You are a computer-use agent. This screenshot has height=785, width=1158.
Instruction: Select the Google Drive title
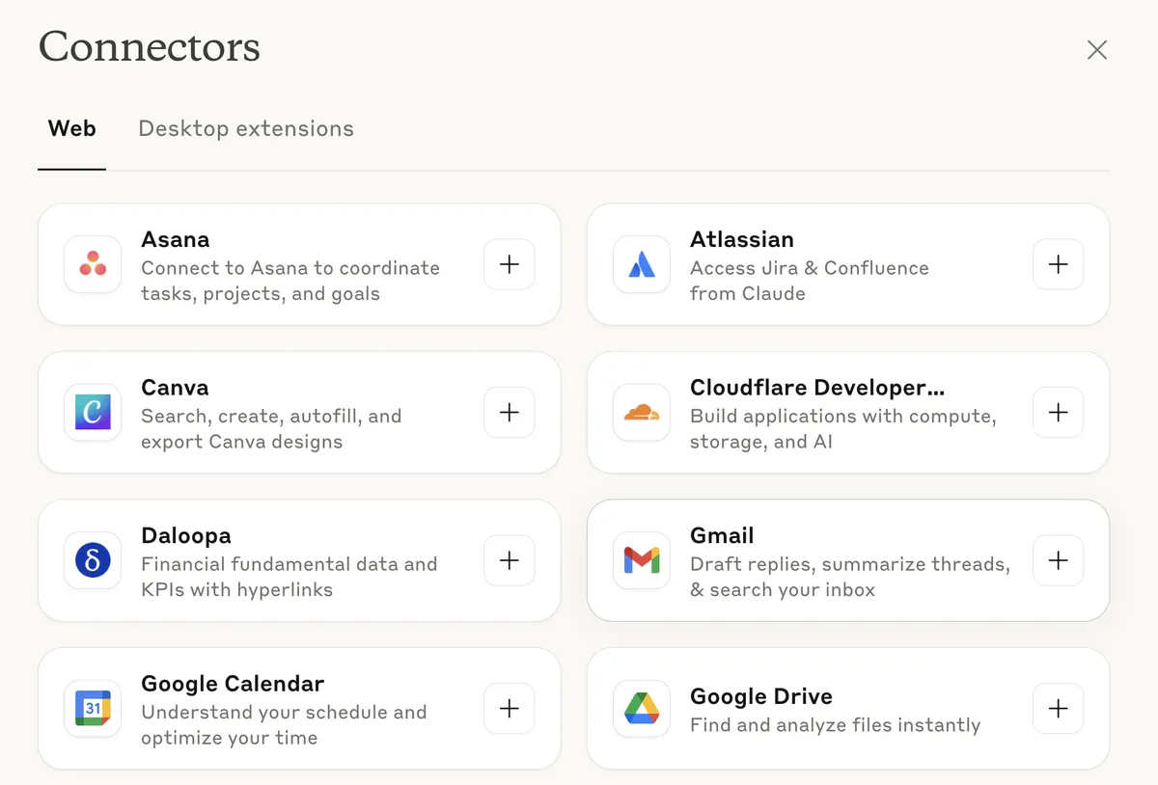pyautogui.click(x=761, y=696)
